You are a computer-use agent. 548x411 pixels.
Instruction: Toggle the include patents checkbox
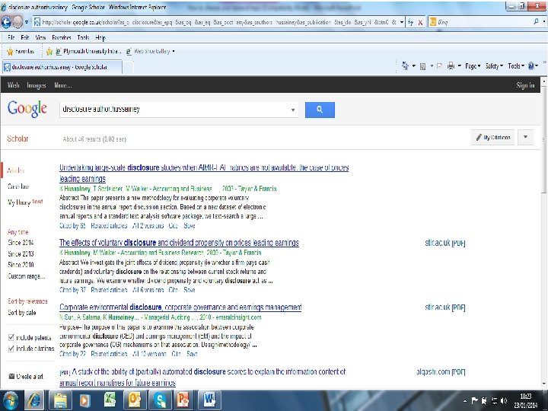tap(11, 337)
